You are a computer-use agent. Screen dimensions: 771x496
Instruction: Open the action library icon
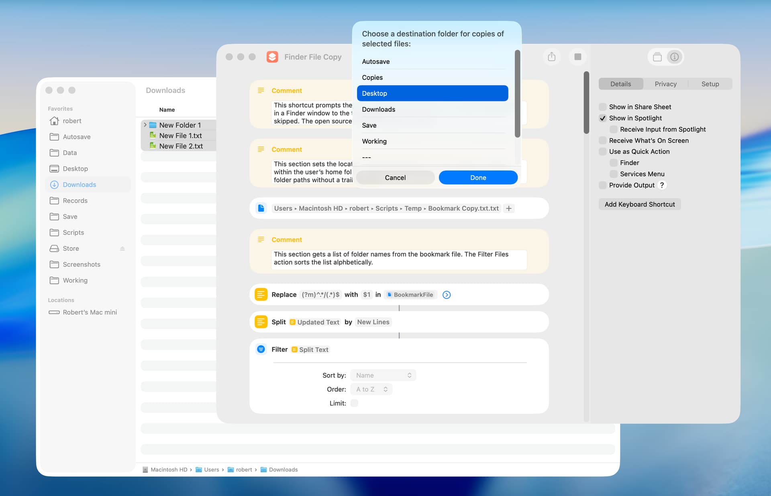657,57
